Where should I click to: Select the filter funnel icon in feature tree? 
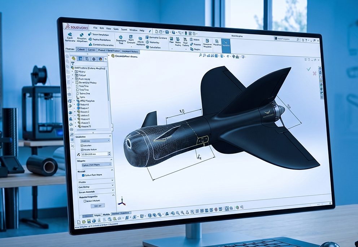click(73, 63)
